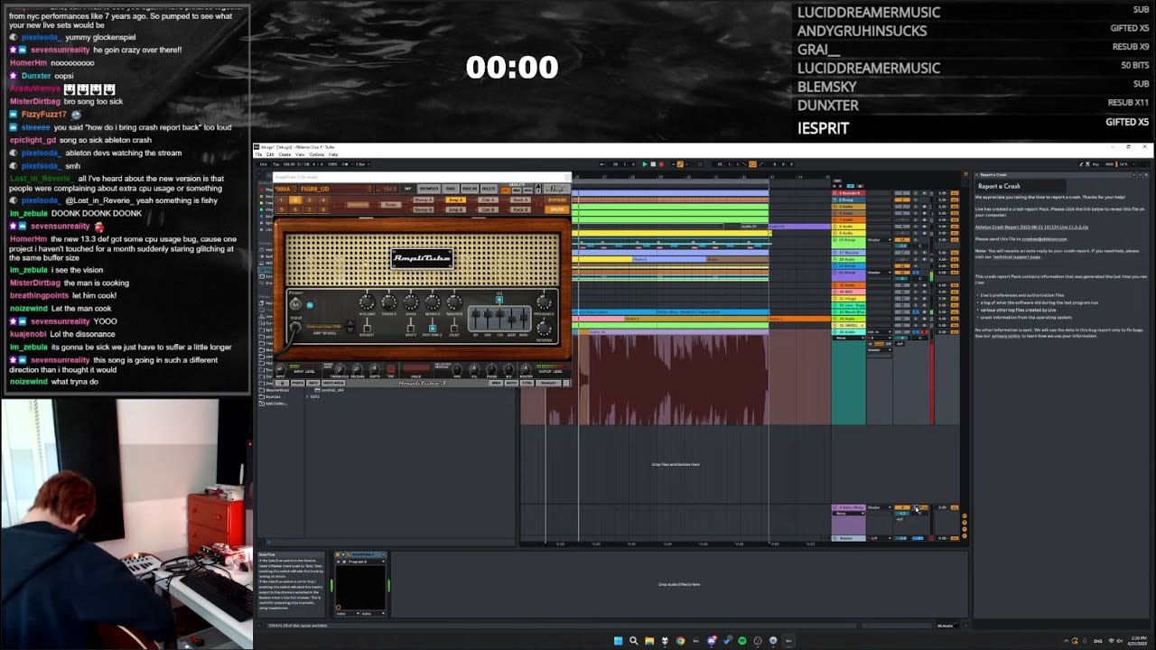Image resolution: width=1156 pixels, height=650 pixels.
Task: Open Spotify from the taskbar
Action: [742, 641]
